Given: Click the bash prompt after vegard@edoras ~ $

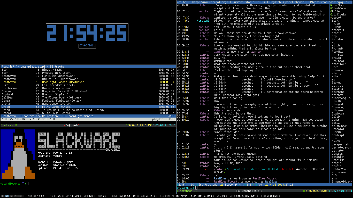Looking at the screenshot, I should (x=29, y=183).
